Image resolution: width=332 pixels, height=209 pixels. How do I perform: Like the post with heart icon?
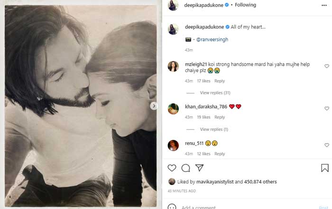coord(172,168)
